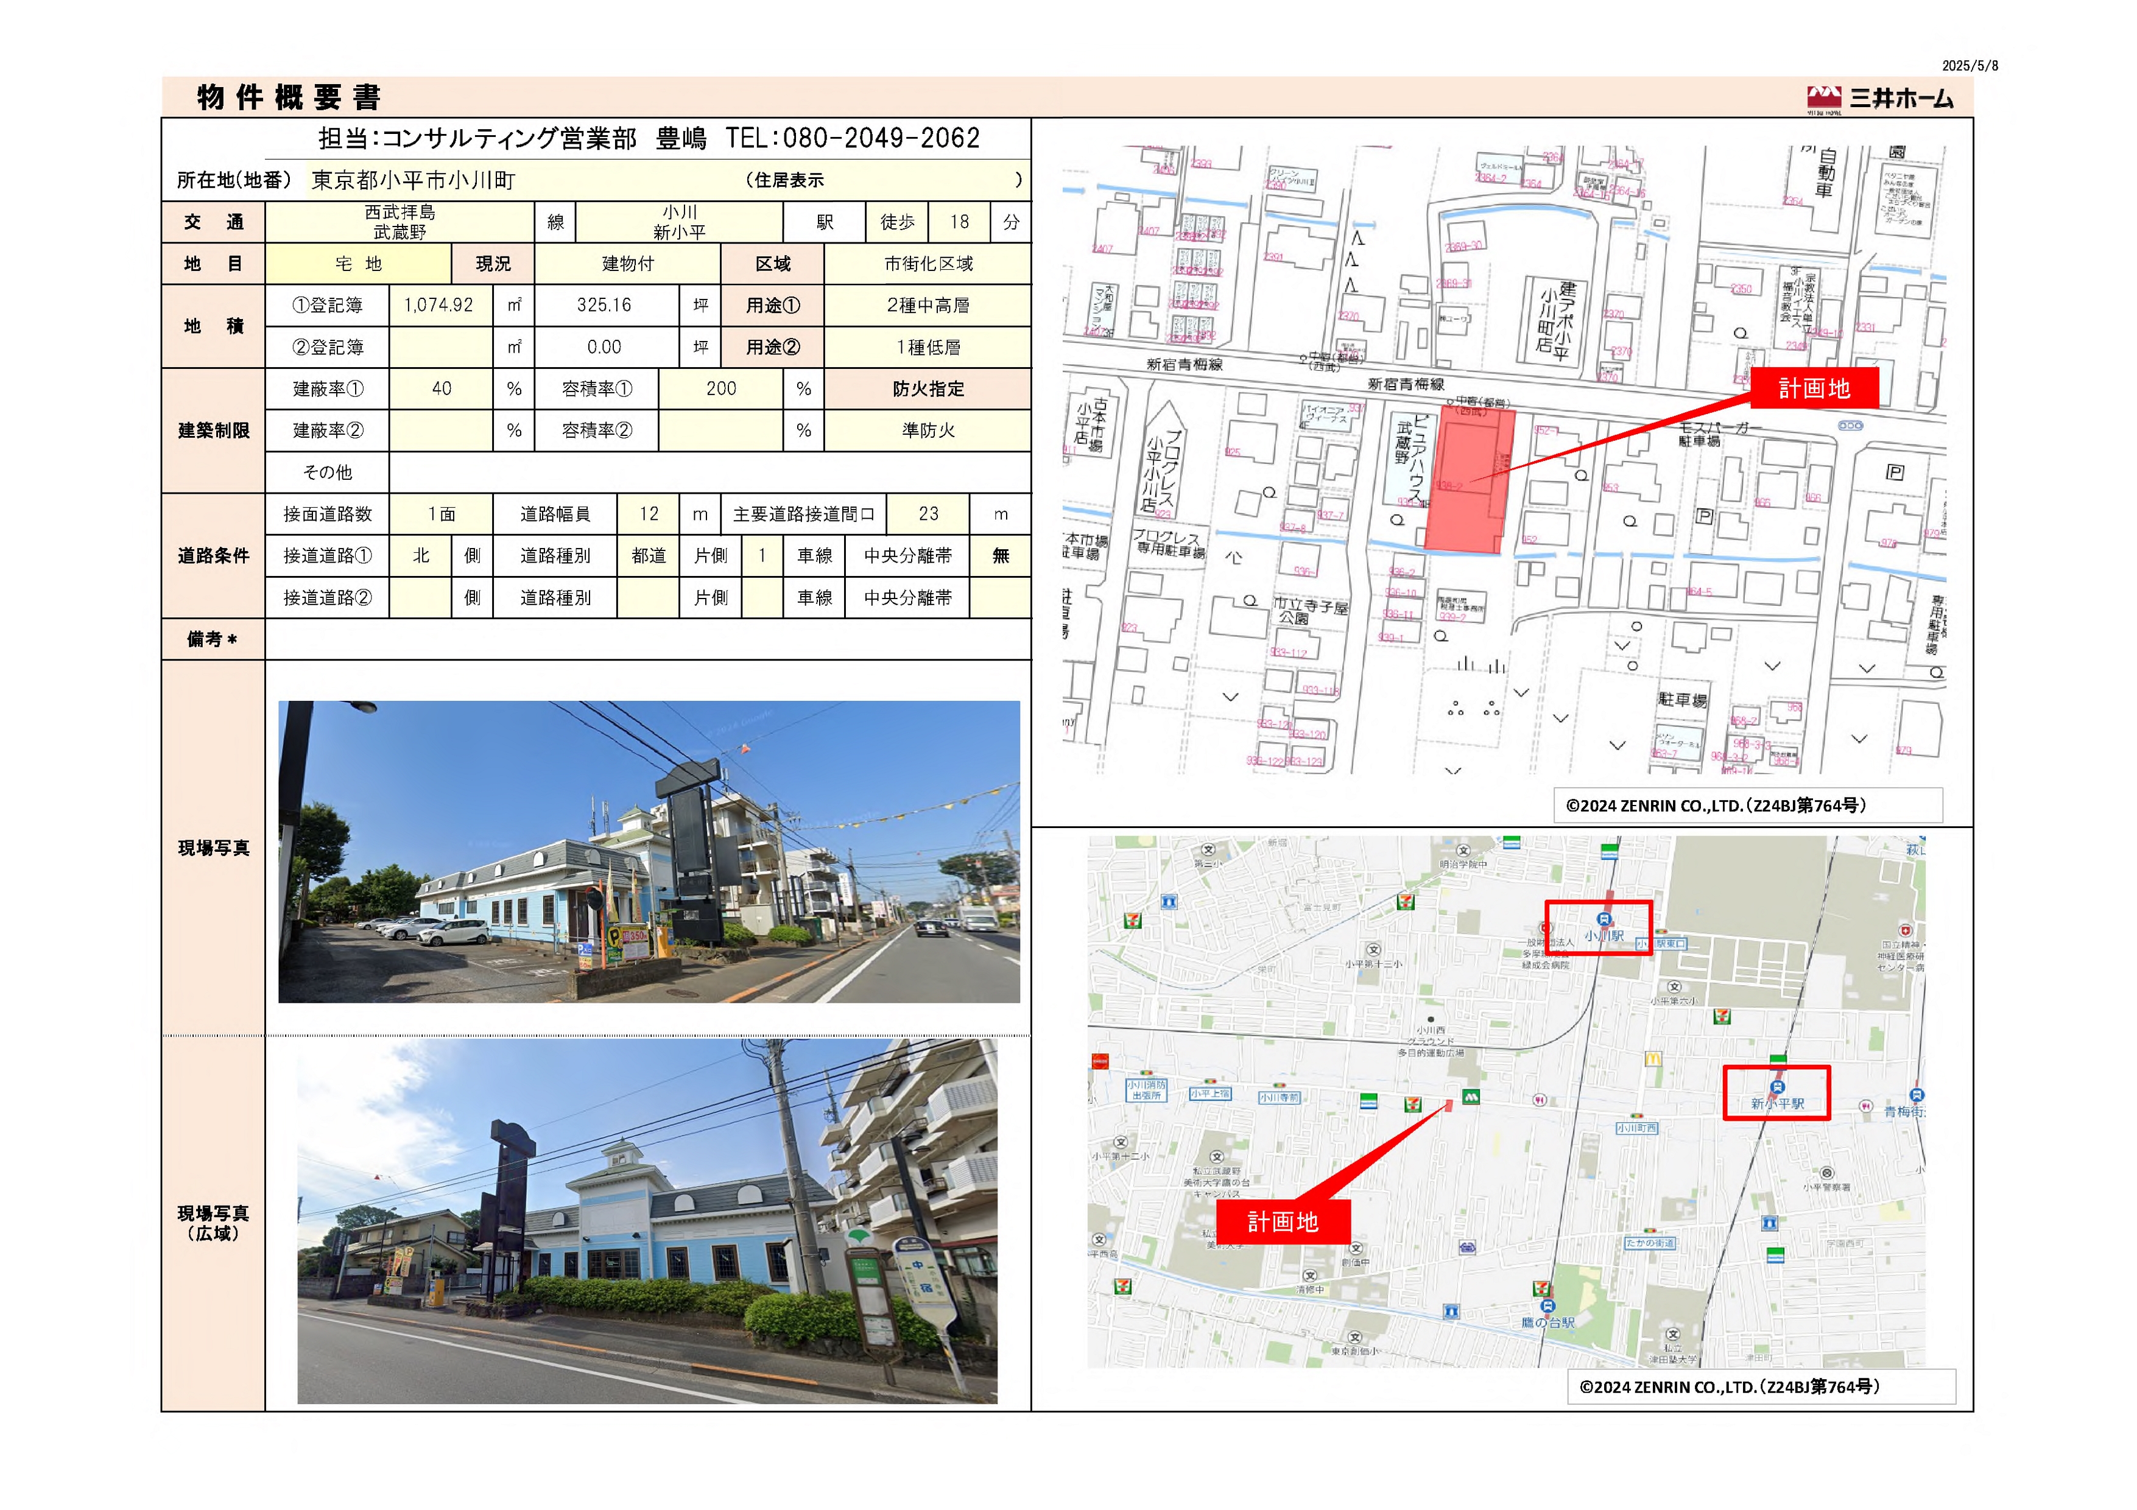Open the upper site photo
The image size is (2137, 1510).
click(x=649, y=851)
